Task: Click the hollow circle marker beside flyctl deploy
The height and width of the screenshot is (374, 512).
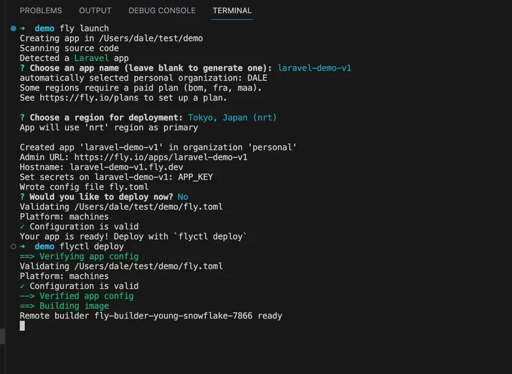Action: pos(13,247)
